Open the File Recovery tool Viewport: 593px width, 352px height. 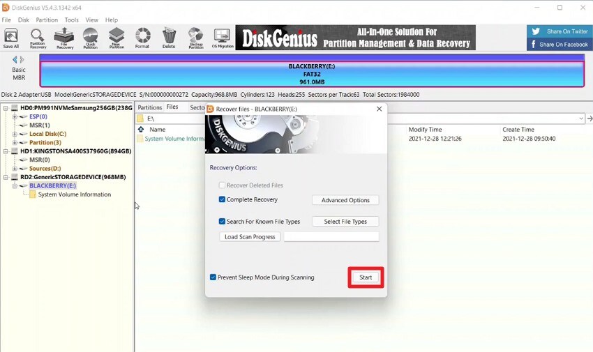click(64, 38)
